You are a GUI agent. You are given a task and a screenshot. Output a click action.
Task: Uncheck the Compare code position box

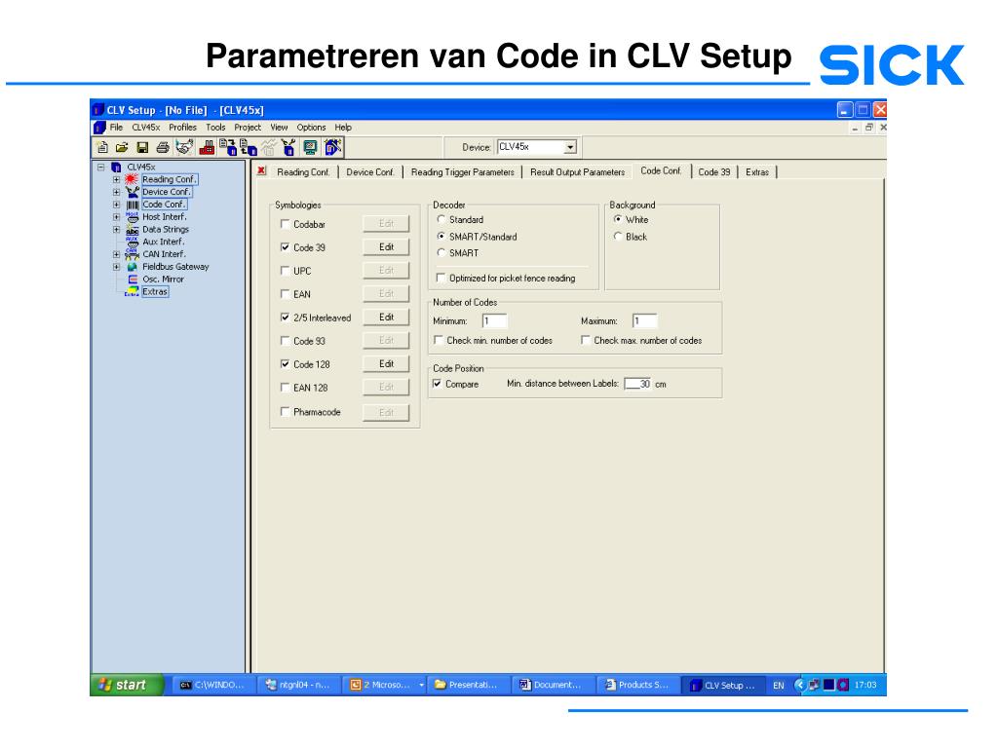(x=438, y=384)
